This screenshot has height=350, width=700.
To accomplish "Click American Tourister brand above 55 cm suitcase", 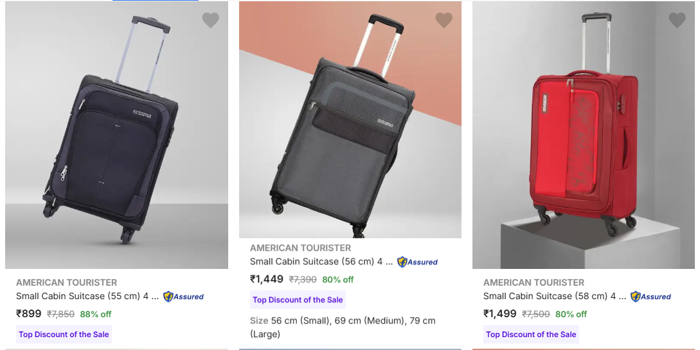I will coord(66,282).
